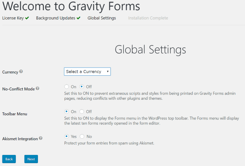Go to the License Key step
245x166 pixels.
click(x=13, y=18)
